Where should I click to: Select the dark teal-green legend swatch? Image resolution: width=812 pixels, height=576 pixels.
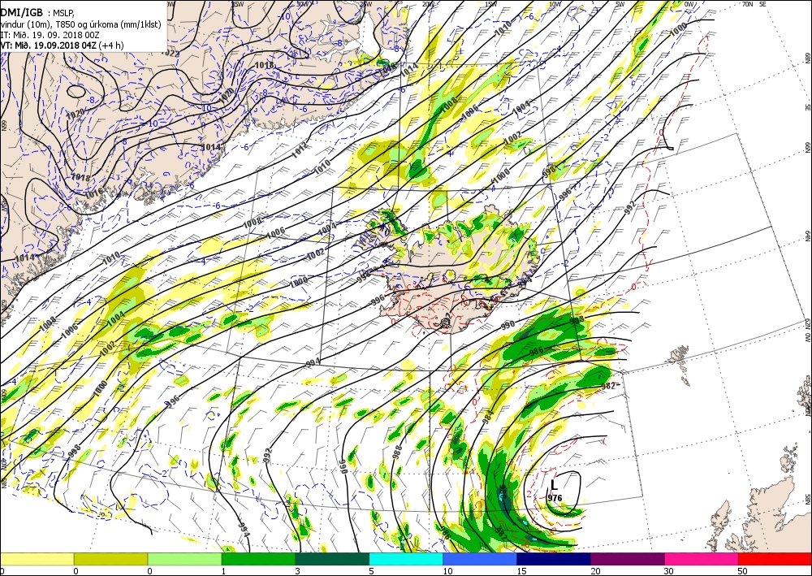point(332,559)
